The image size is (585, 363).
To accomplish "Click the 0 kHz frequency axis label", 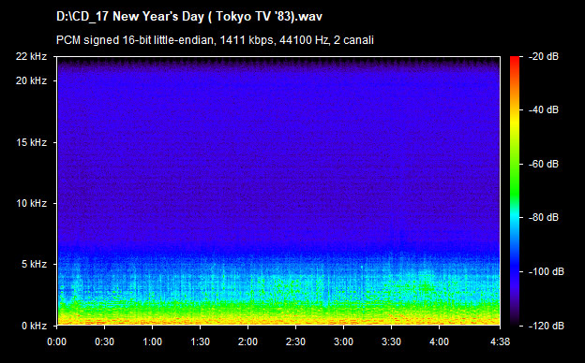I will coord(34,326).
